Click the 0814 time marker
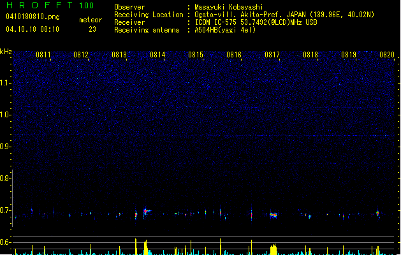The height and width of the screenshot is (255, 401). tap(157, 55)
